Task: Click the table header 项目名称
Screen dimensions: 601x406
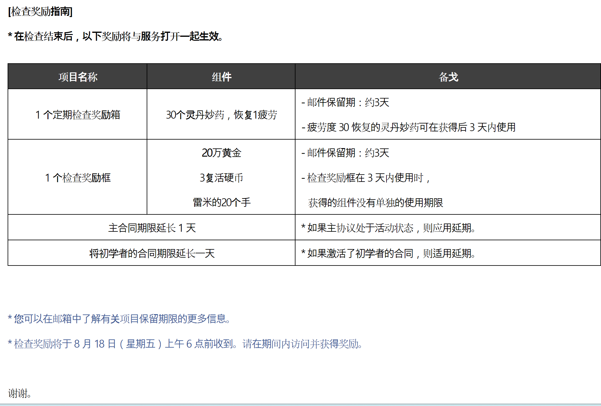Action: click(78, 77)
